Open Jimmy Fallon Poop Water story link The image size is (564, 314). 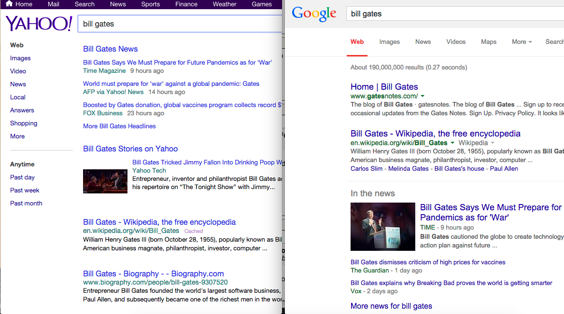click(x=208, y=163)
